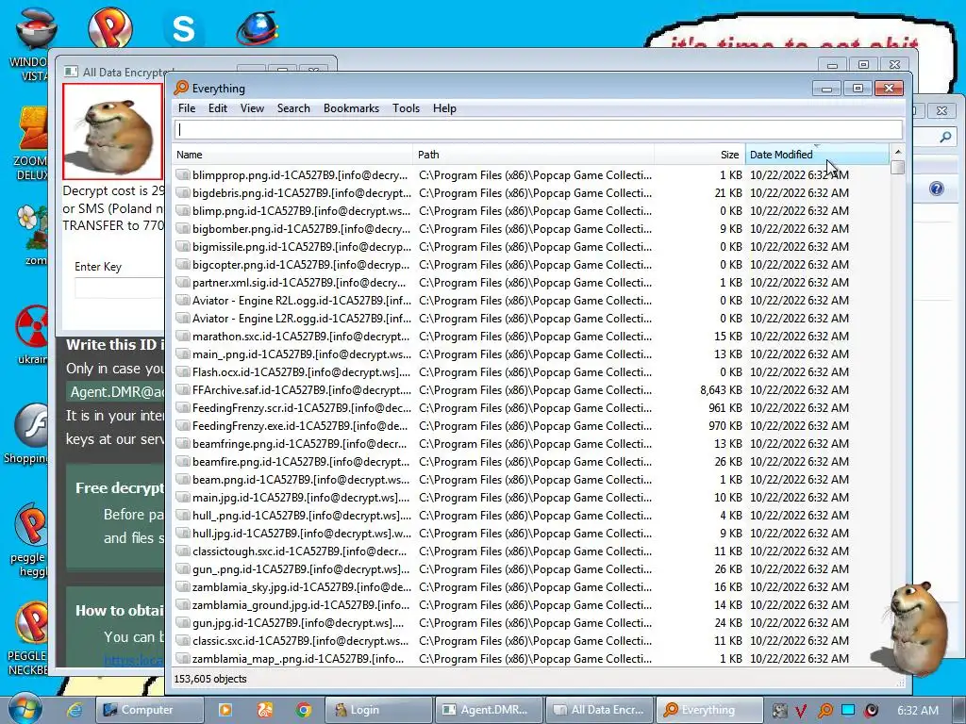Image resolution: width=966 pixels, height=724 pixels.
Task: Click hamster picture in All Data Encrypted window
Action: point(113,131)
